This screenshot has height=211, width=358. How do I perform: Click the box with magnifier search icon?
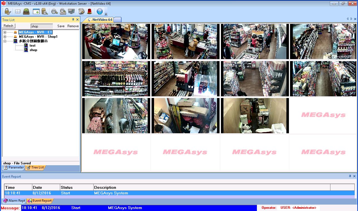[x=45, y=11]
